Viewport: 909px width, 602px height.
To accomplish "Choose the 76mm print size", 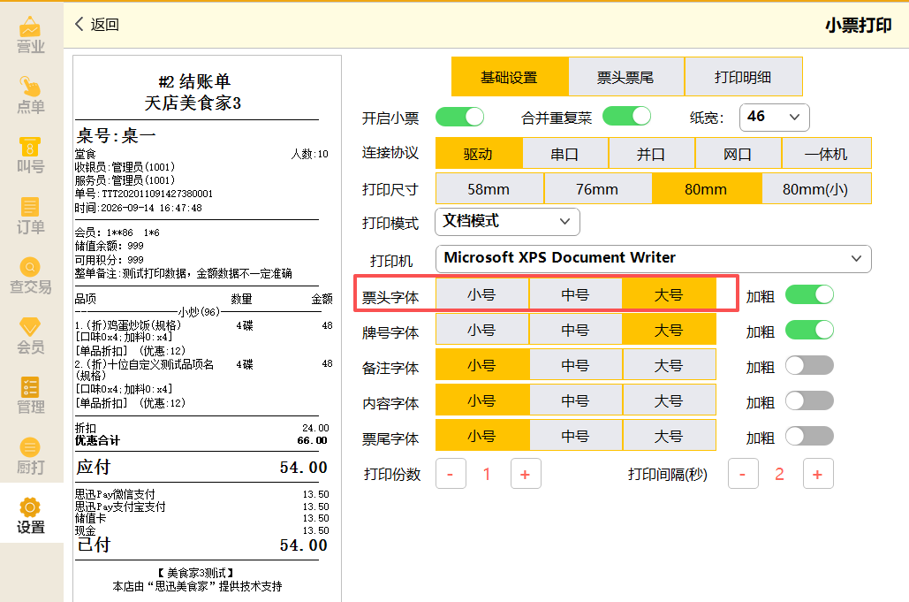I will point(598,190).
